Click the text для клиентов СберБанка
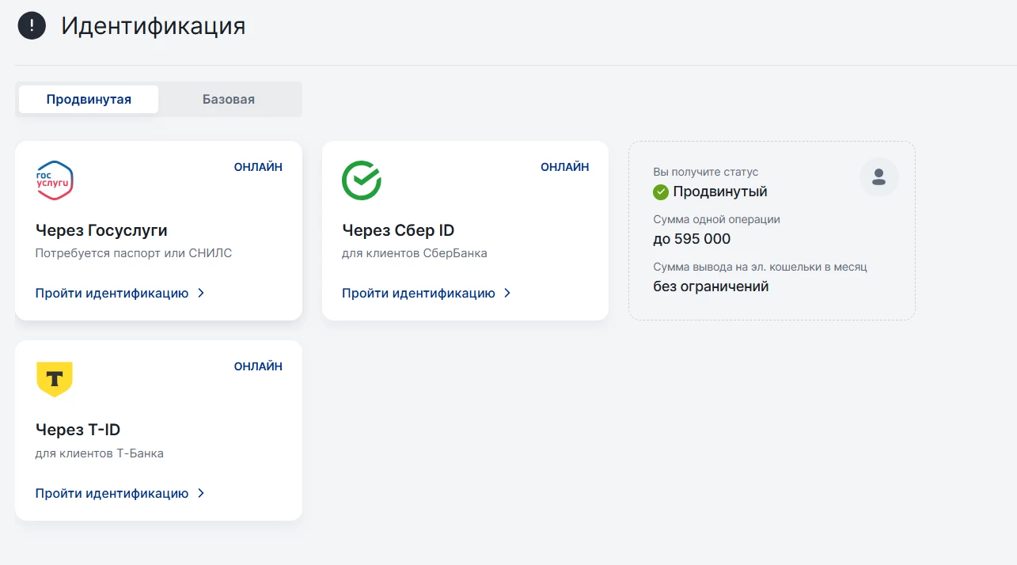This screenshot has width=1017, height=565. point(415,253)
